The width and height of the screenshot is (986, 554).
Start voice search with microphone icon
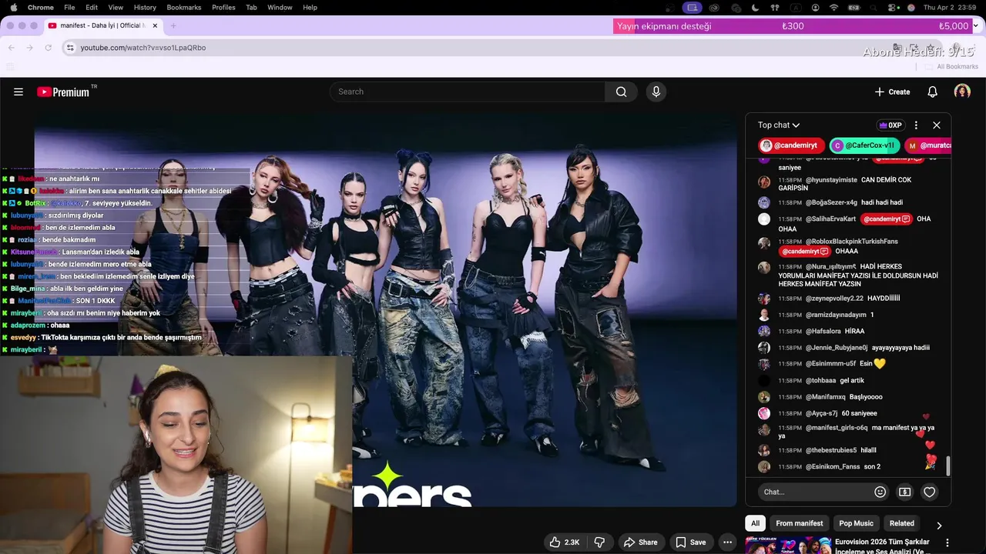(x=656, y=92)
